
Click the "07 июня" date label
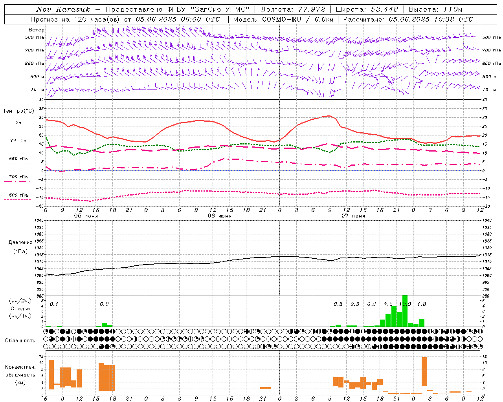coord(353,216)
